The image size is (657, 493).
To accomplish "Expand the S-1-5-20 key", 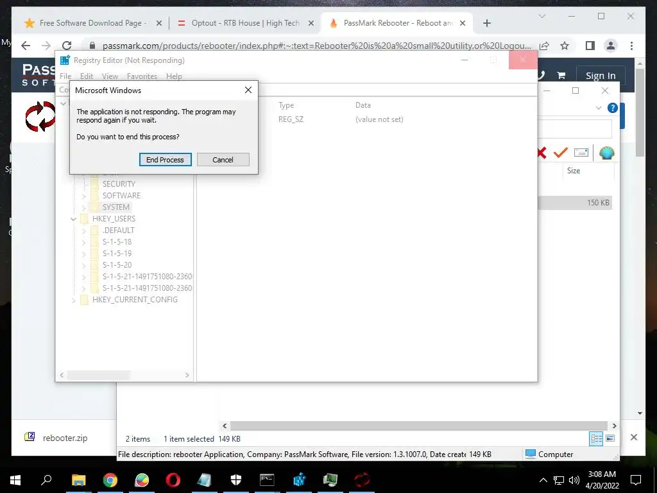I will point(84,265).
